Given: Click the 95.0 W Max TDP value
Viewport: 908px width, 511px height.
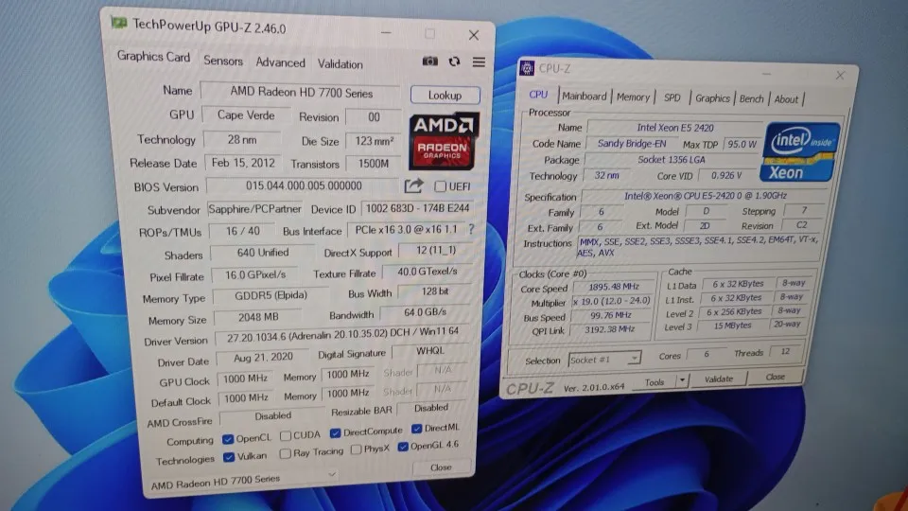Looking at the screenshot, I should click(742, 144).
